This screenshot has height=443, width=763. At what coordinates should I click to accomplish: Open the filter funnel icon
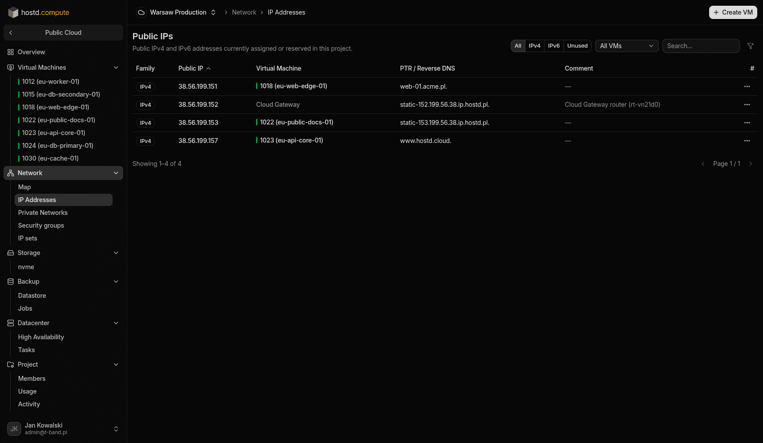pos(750,46)
